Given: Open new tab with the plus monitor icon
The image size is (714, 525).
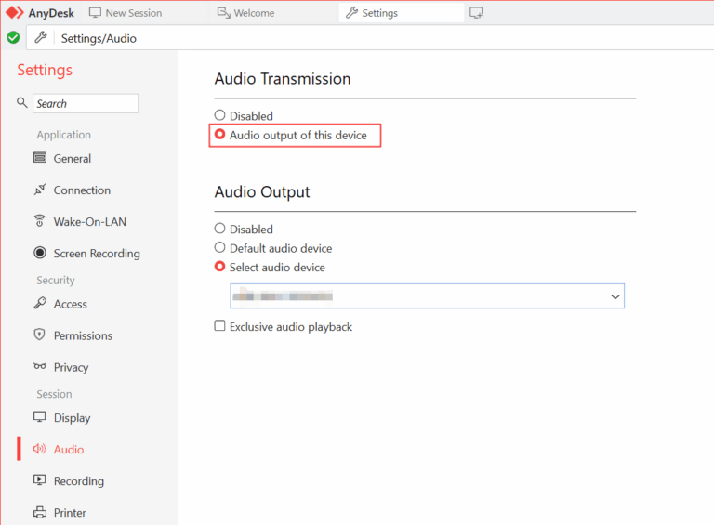Looking at the screenshot, I should (x=476, y=13).
